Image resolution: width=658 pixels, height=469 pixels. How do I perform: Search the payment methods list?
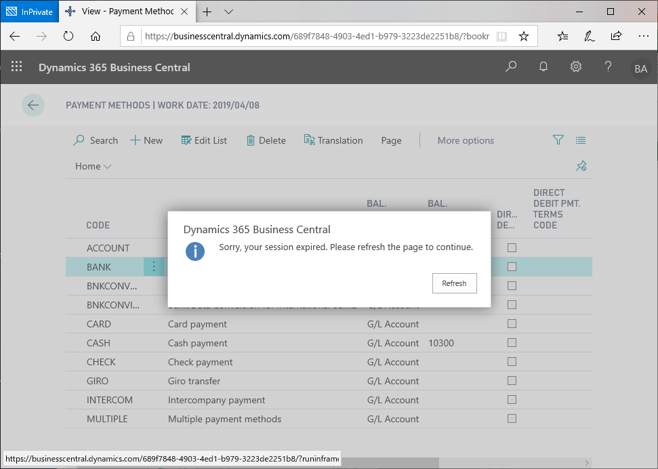(96, 140)
